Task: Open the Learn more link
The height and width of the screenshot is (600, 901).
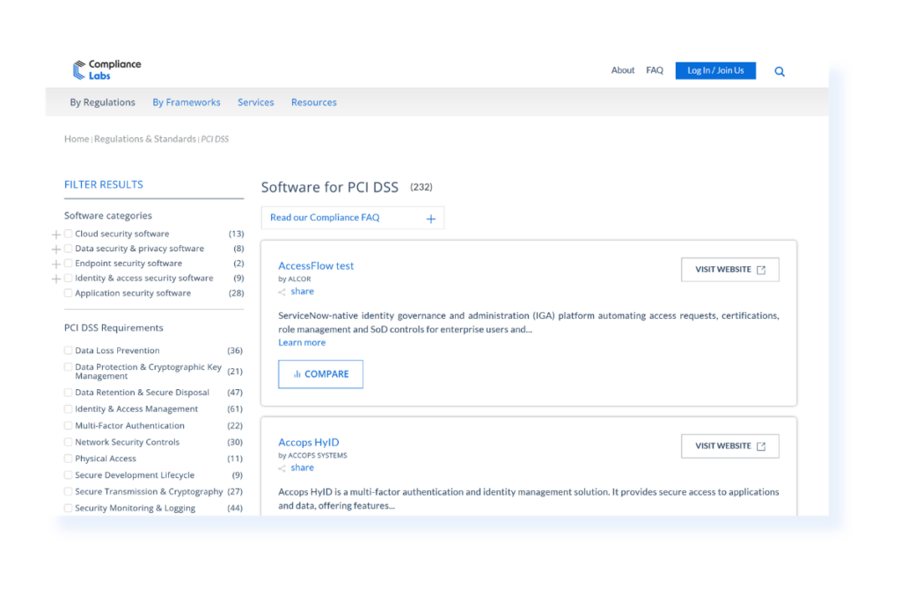Action: [302, 343]
